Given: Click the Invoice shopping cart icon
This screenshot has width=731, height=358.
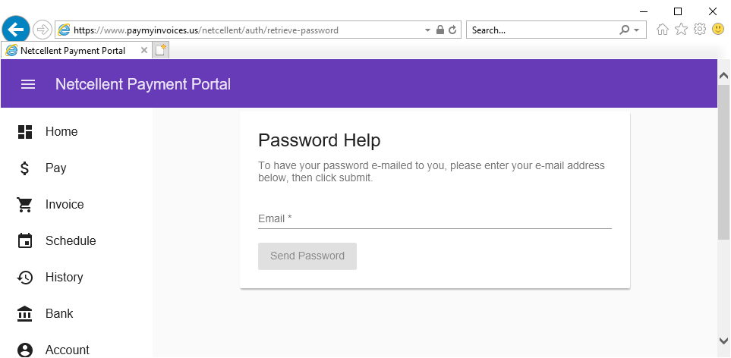Looking at the screenshot, I should [25, 205].
